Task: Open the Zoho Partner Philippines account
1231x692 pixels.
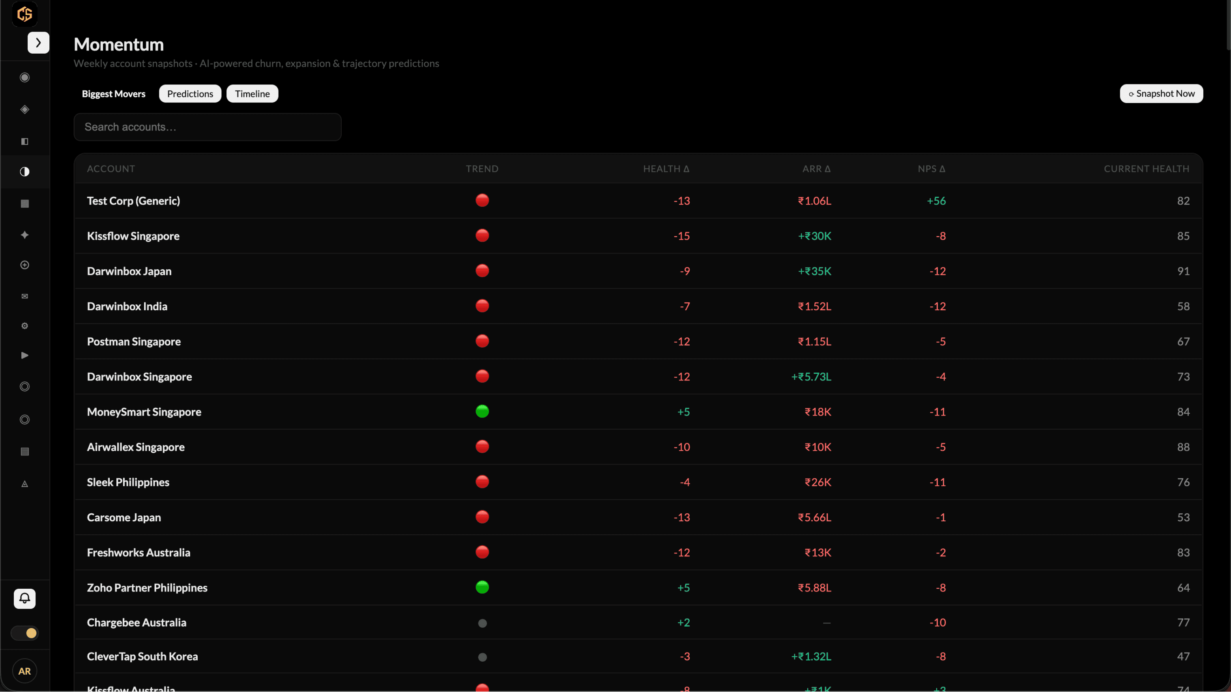Action: tap(147, 588)
